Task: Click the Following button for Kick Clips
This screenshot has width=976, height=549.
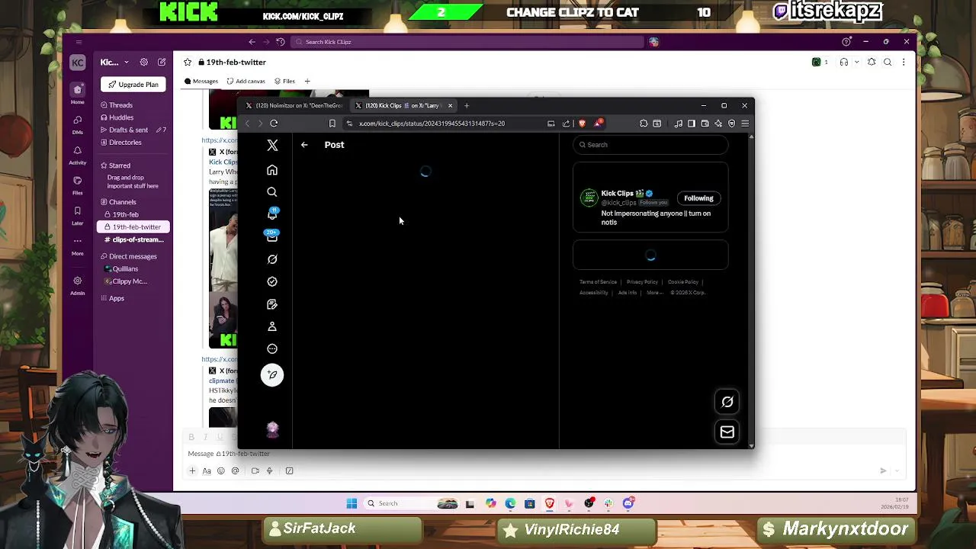Action: tap(698, 198)
